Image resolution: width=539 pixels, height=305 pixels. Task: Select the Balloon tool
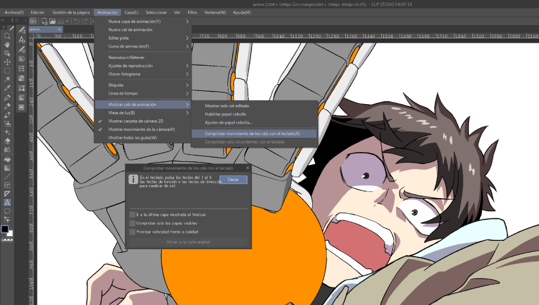click(7, 211)
